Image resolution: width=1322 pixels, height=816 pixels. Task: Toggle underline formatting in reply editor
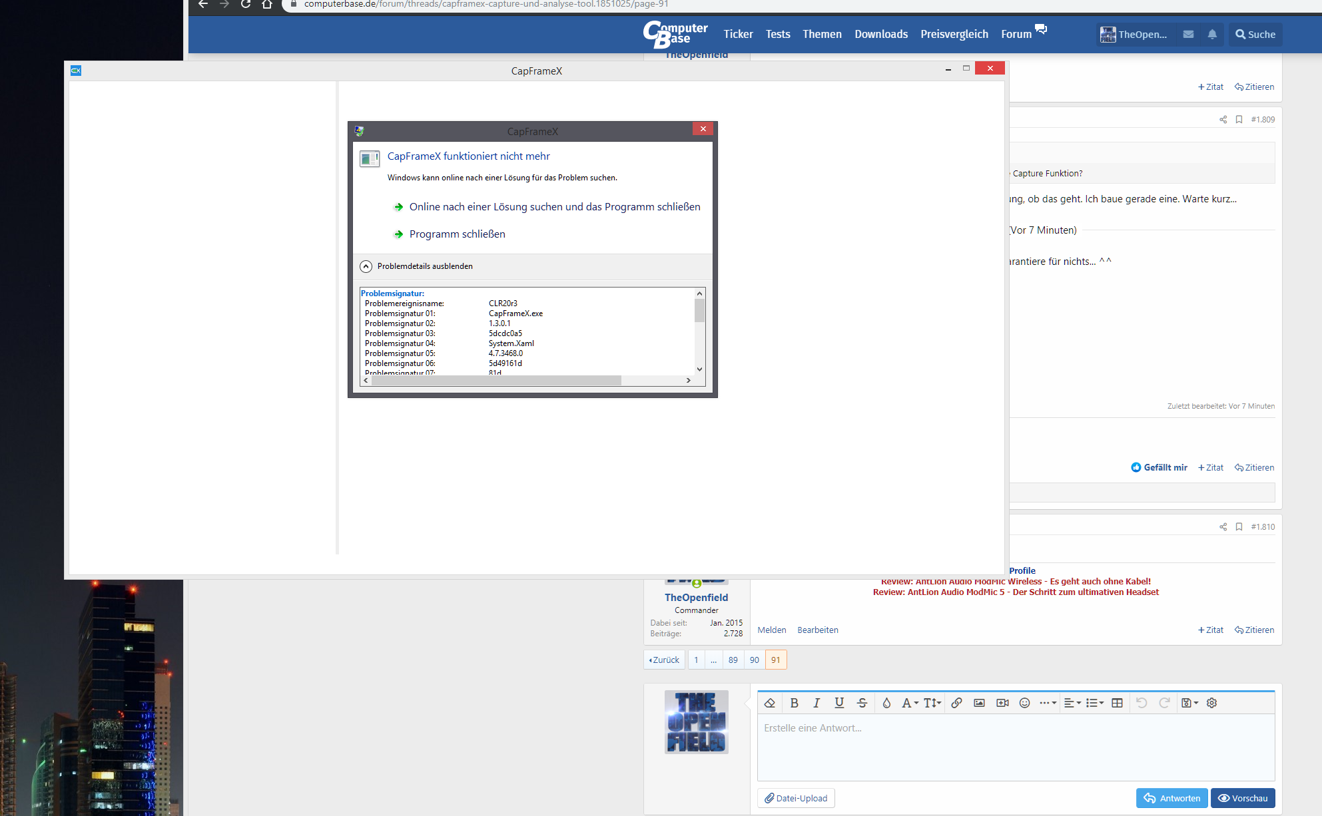coord(839,703)
